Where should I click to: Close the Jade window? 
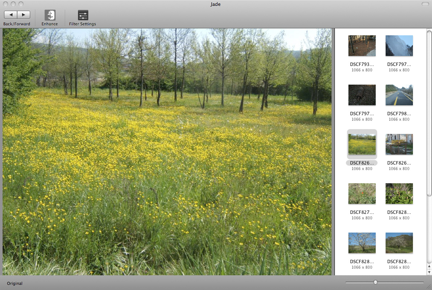(5, 4)
